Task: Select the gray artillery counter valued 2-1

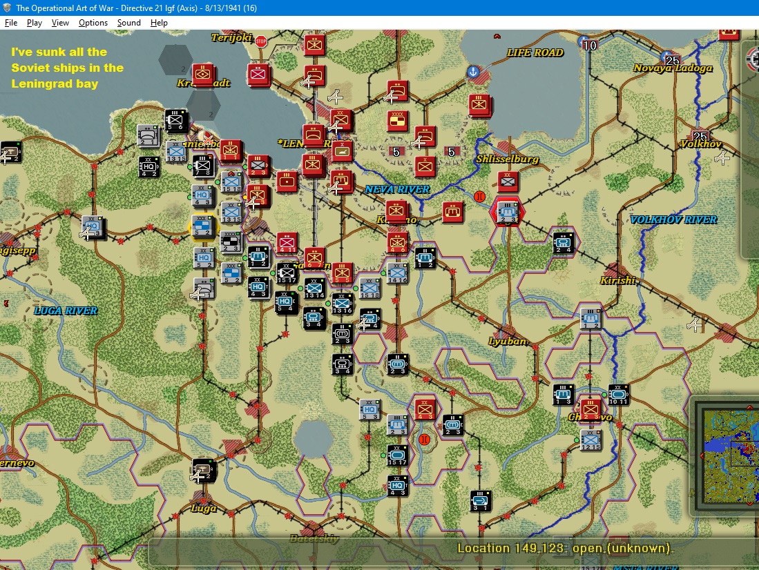Action: [148, 136]
